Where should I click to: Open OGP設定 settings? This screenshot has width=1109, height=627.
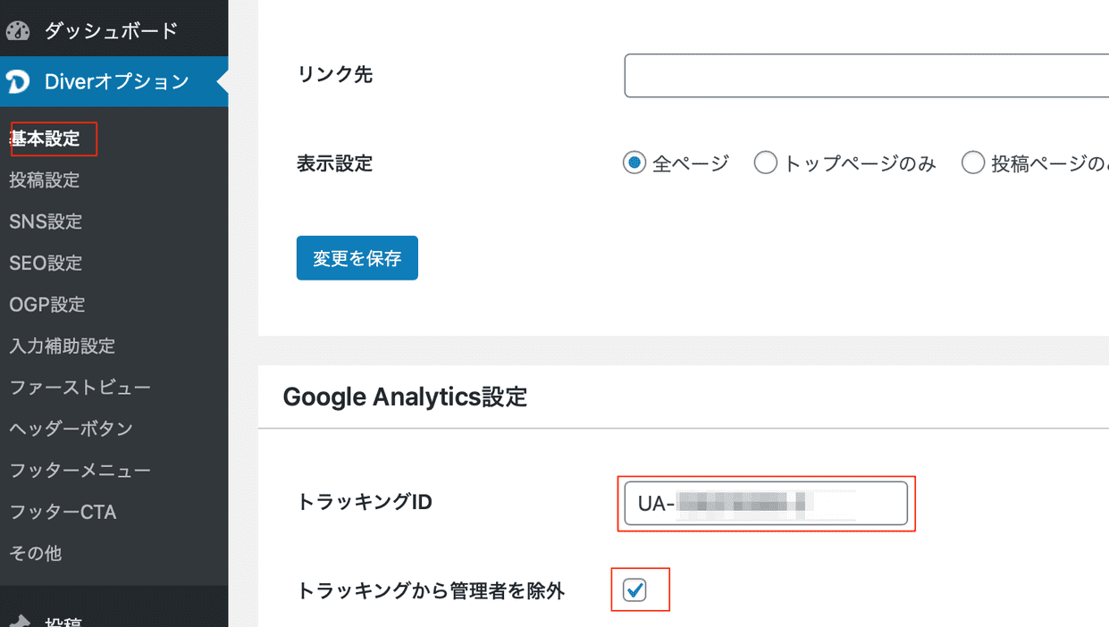coord(47,305)
